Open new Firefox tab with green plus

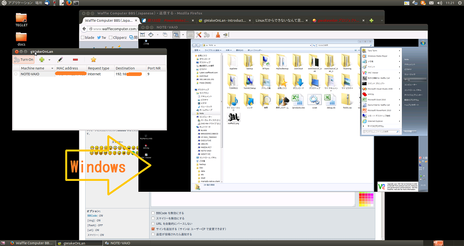point(372,20)
